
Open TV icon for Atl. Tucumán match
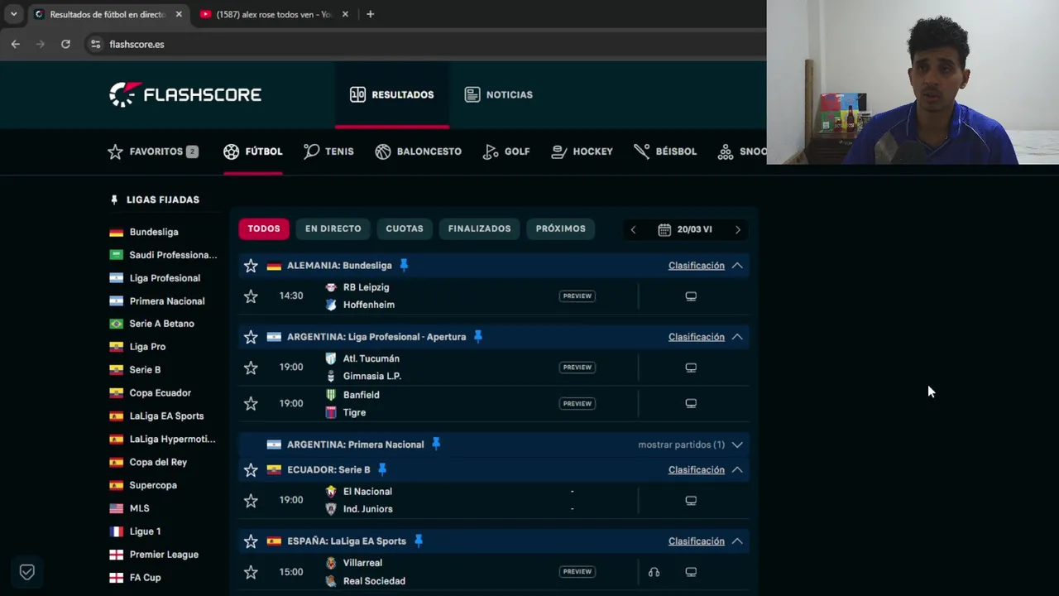point(691,368)
